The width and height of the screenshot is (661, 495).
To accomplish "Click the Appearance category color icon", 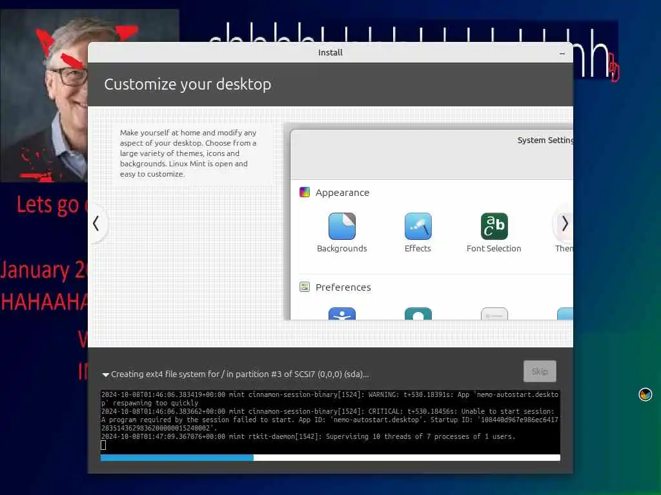I will click(x=305, y=192).
